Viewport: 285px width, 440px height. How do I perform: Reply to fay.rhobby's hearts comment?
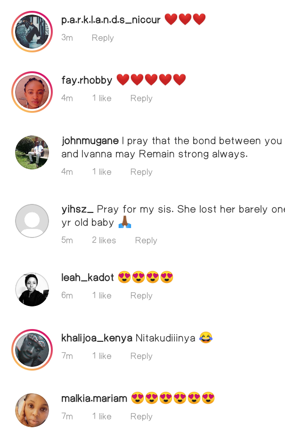[141, 99]
